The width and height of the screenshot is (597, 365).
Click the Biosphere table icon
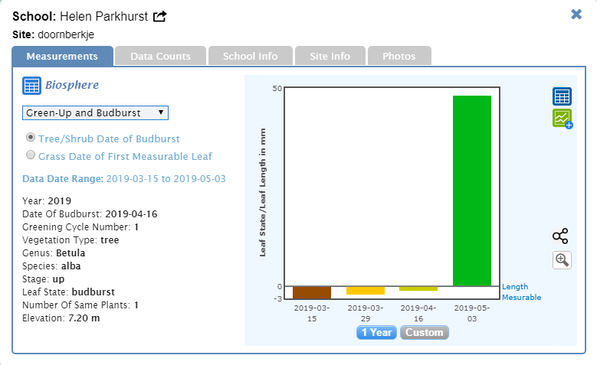click(x=31, y=86)
